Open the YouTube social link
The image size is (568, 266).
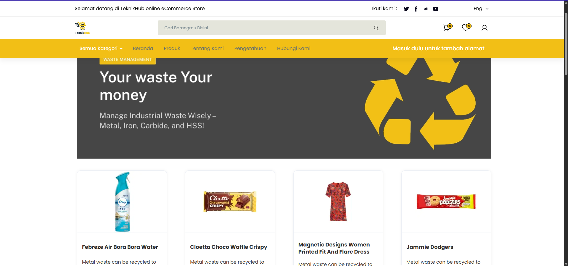tap(435, 9)
